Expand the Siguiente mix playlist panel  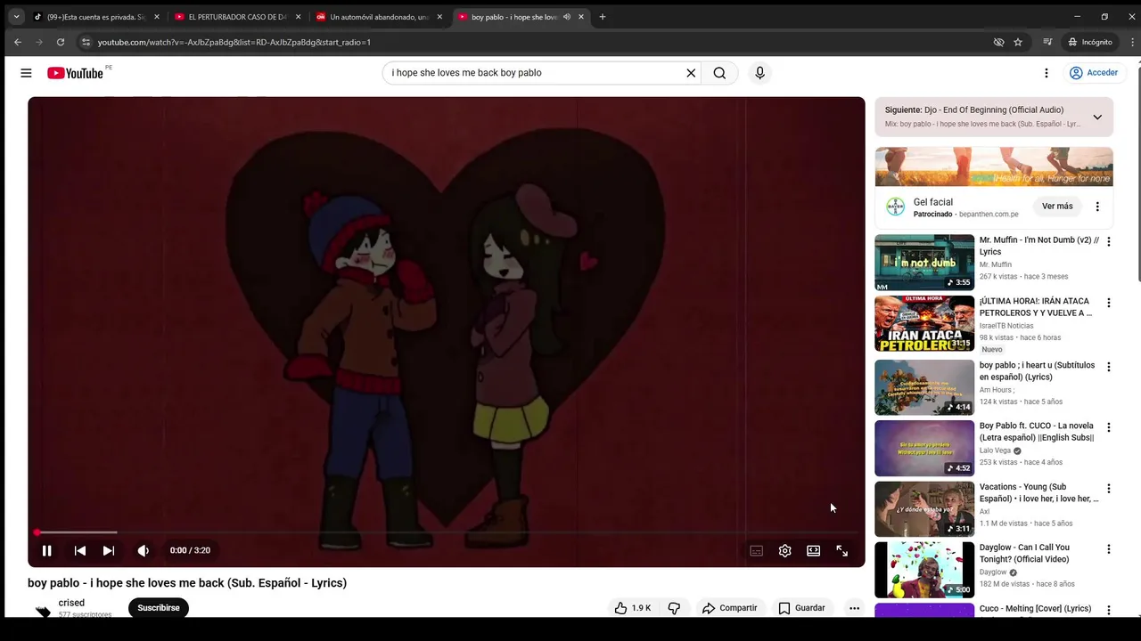point(1097,117)
